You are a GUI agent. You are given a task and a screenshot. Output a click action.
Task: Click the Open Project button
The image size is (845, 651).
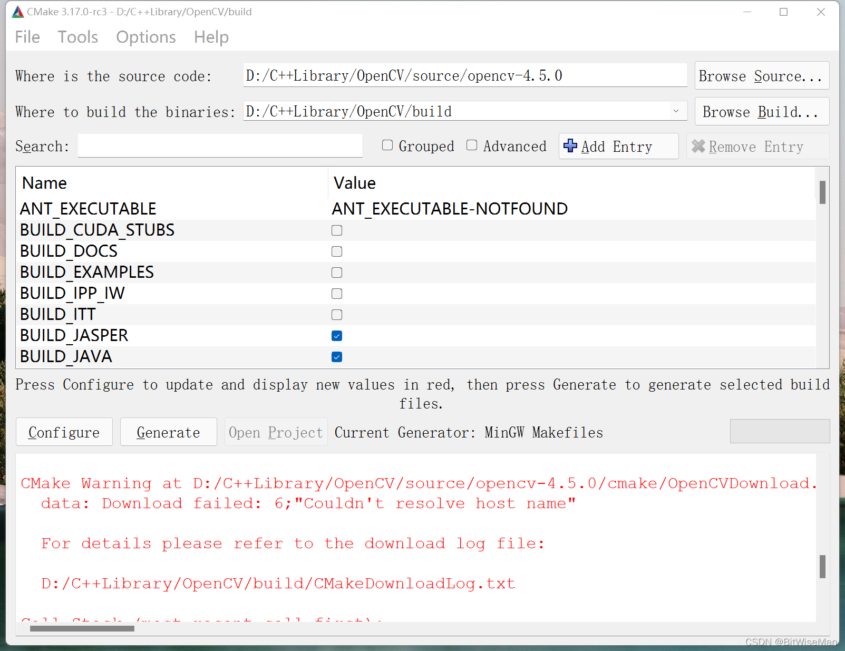[x=276, y=432]
